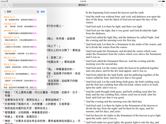Screen dimensions: 166x124
Task: Tap the battery icon in status bar
Action: 164,1
